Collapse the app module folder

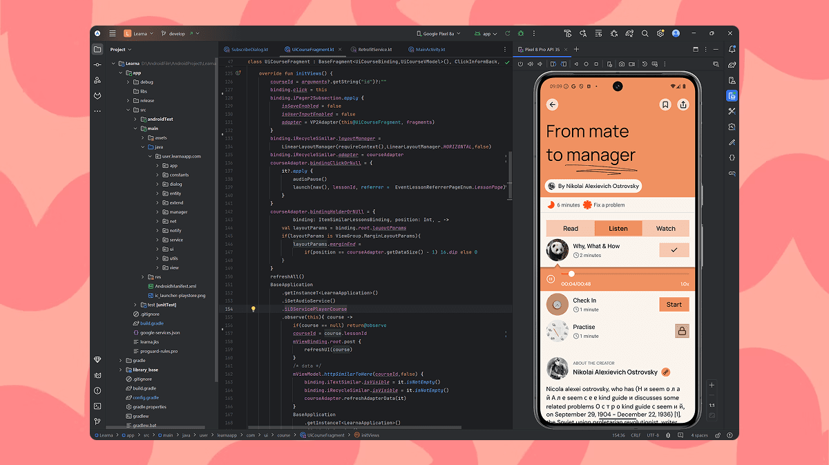pyautogui.click(x=120, y=73)
